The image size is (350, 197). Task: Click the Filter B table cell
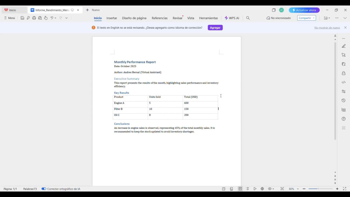(x=130, y=110)
